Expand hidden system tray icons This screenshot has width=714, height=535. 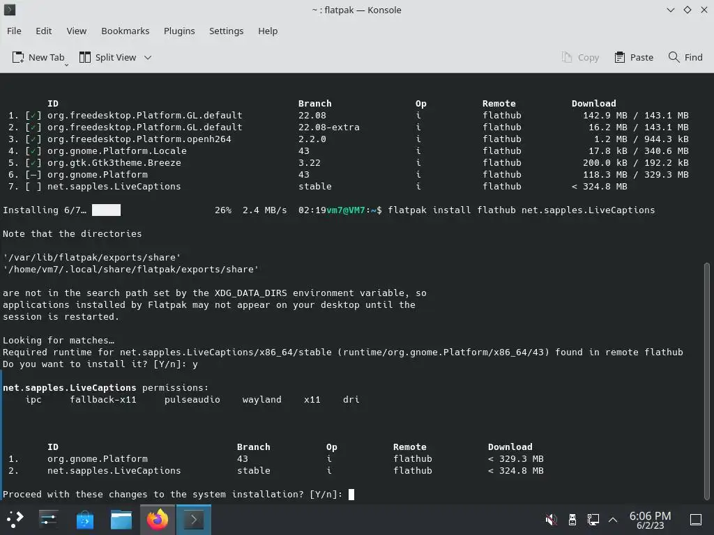[x=613, y=519]
